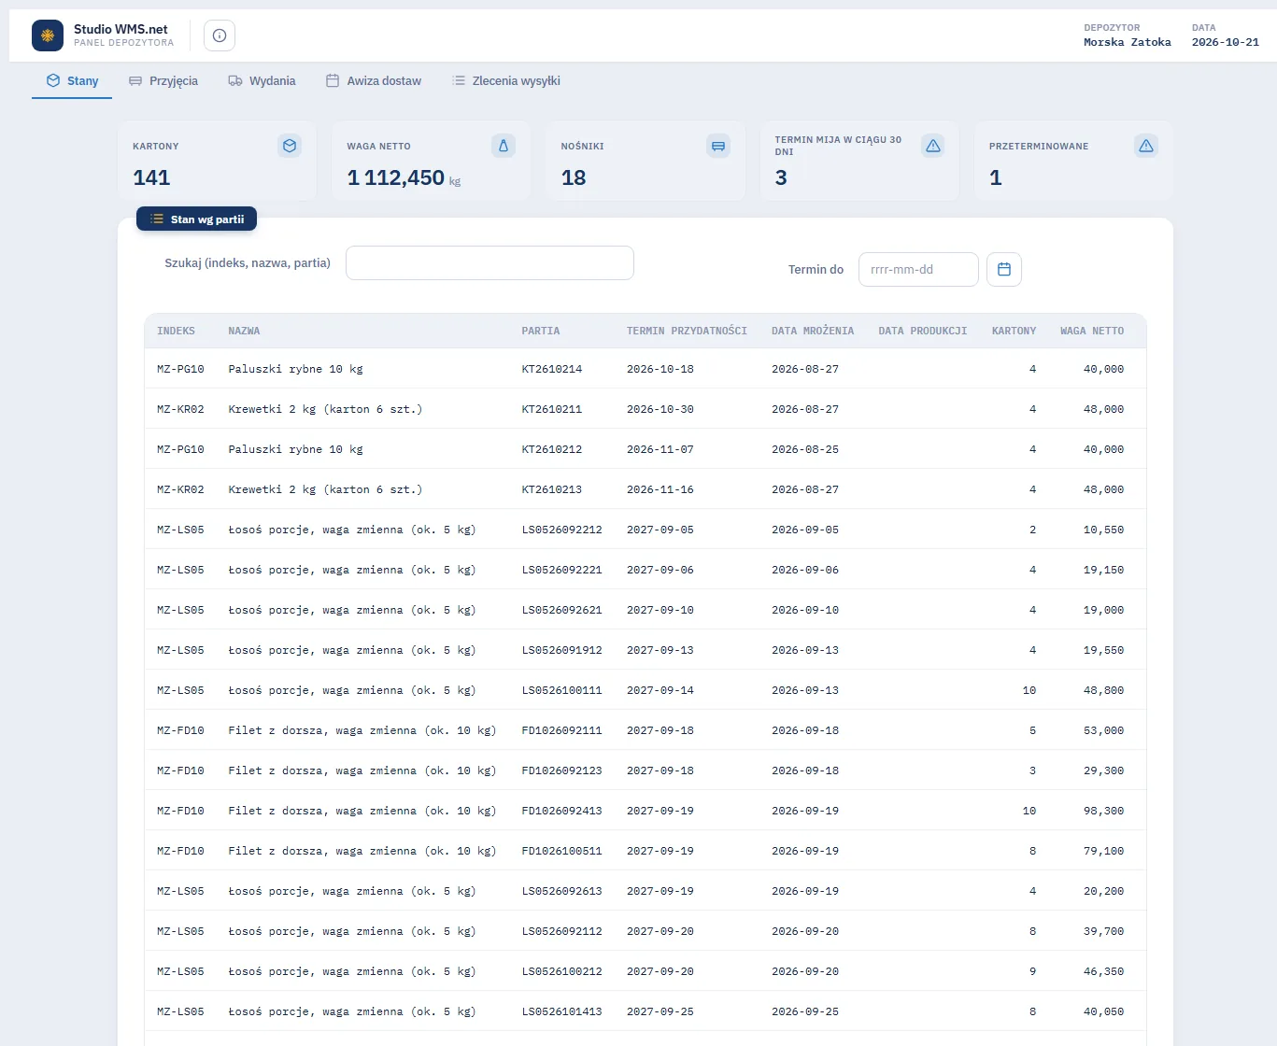
Task: Click net weight total 1 112,450
Action: 396,177
